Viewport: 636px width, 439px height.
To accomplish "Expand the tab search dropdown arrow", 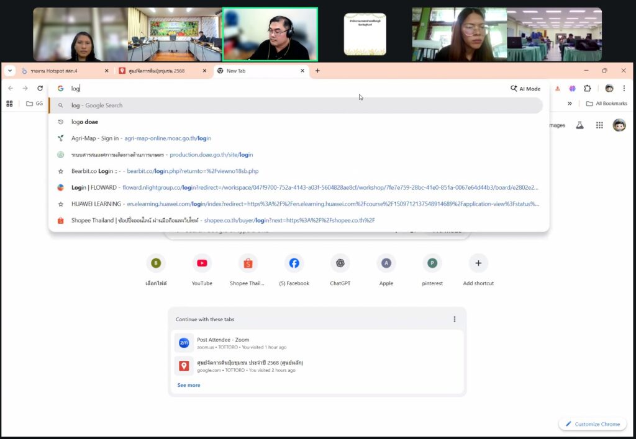I will click(10, 71).
